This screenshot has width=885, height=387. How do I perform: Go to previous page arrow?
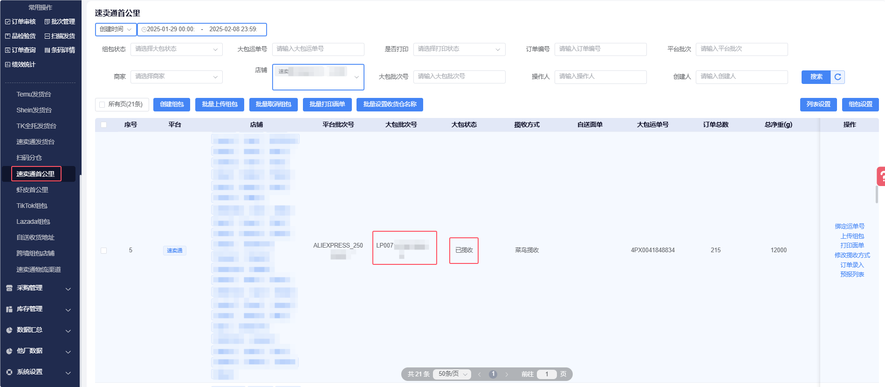pos(479,374)
